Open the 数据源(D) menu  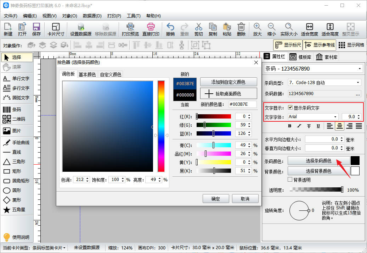point(92,16)
